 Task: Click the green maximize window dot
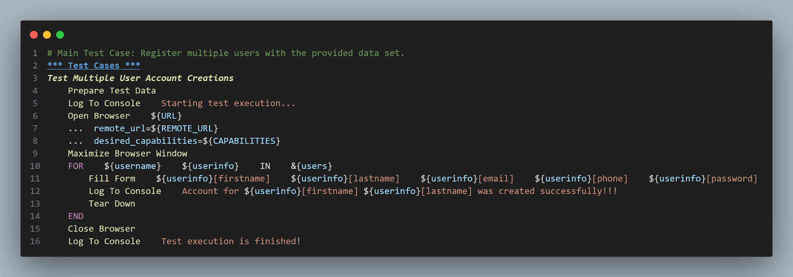[60, 35]
